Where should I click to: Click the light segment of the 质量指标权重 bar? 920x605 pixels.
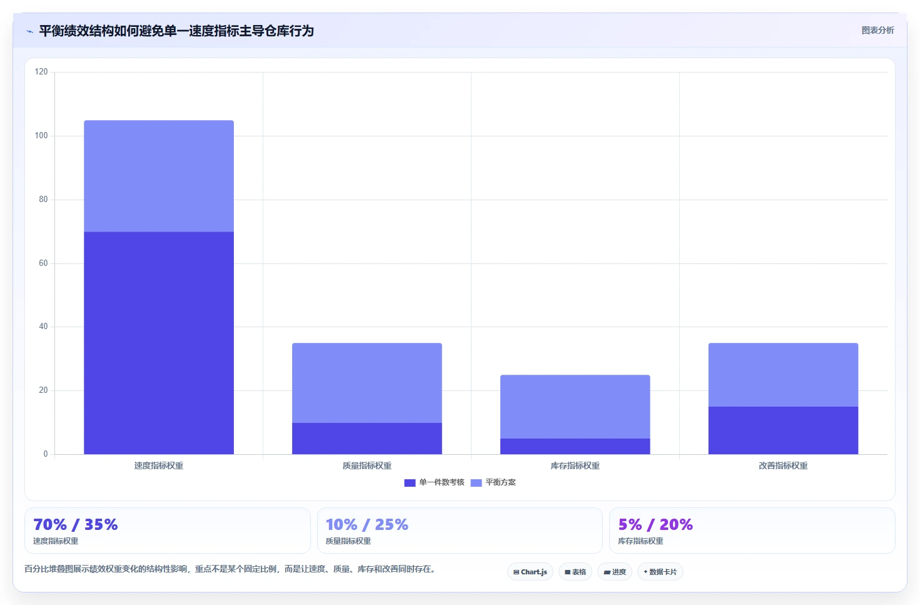pos(367,383)
